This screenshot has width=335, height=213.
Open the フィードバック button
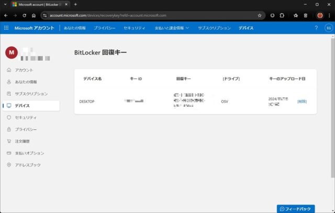296,209
